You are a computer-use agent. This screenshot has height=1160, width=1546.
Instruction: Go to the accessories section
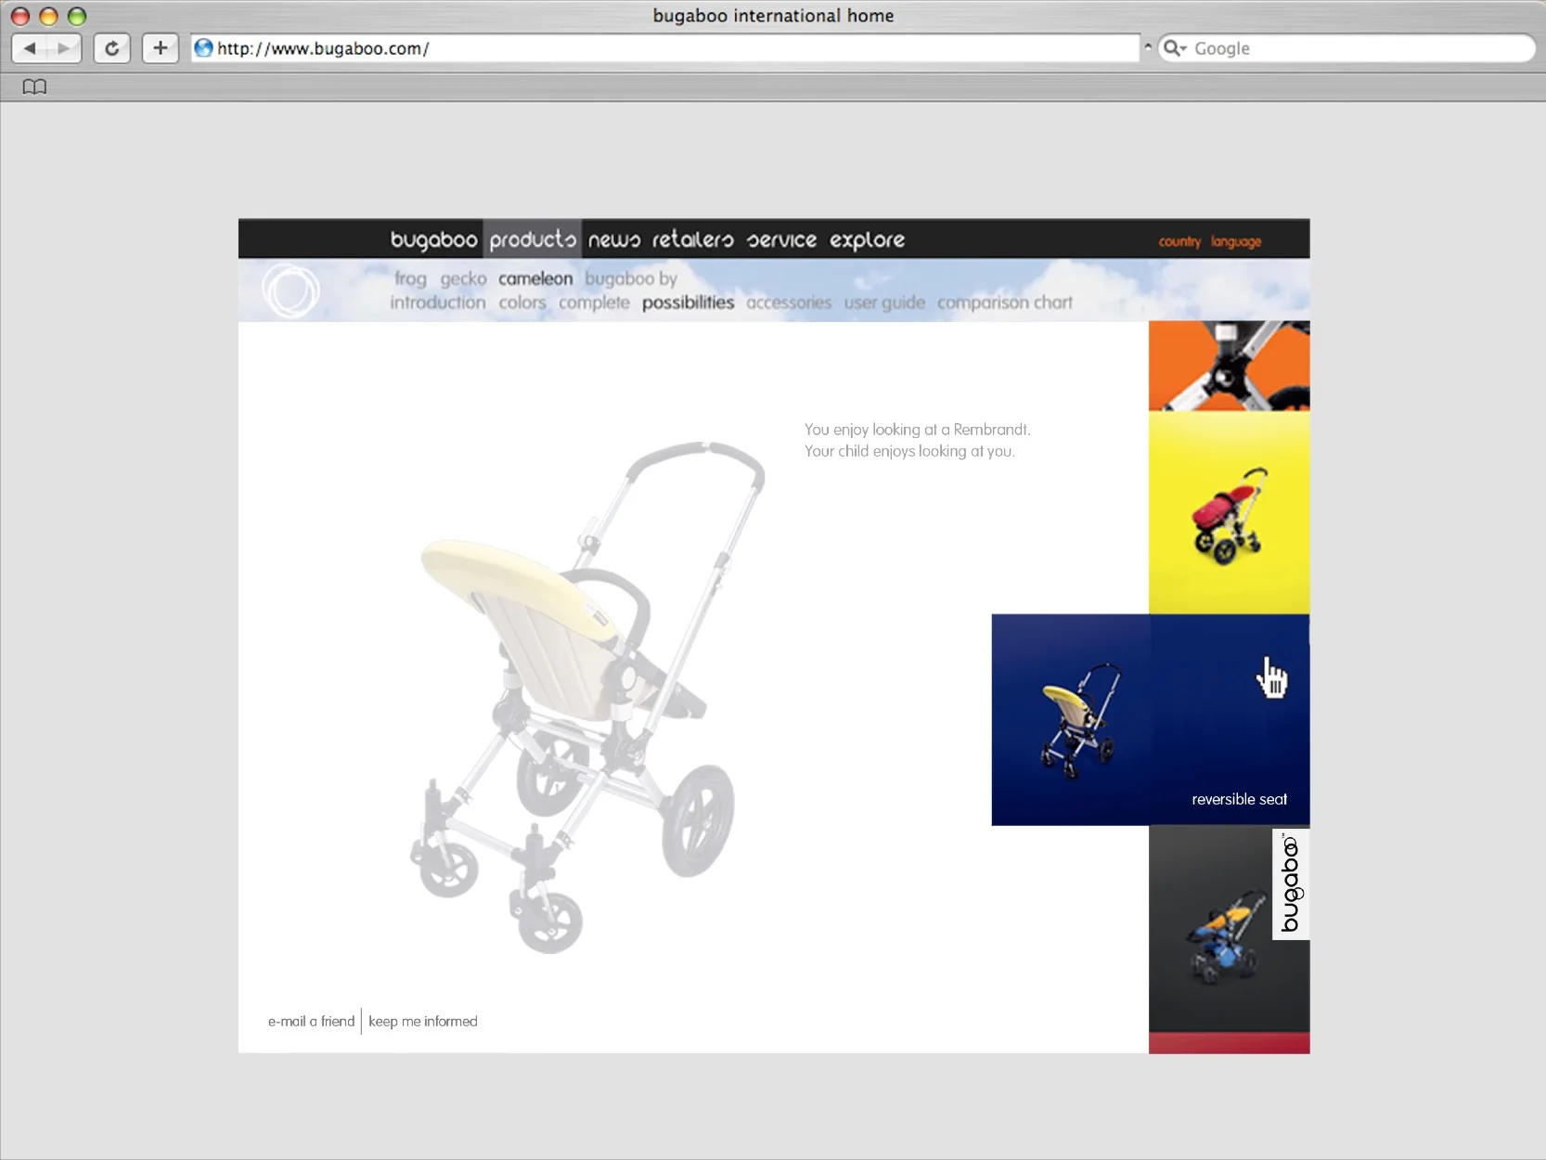(x=789, y=303)
